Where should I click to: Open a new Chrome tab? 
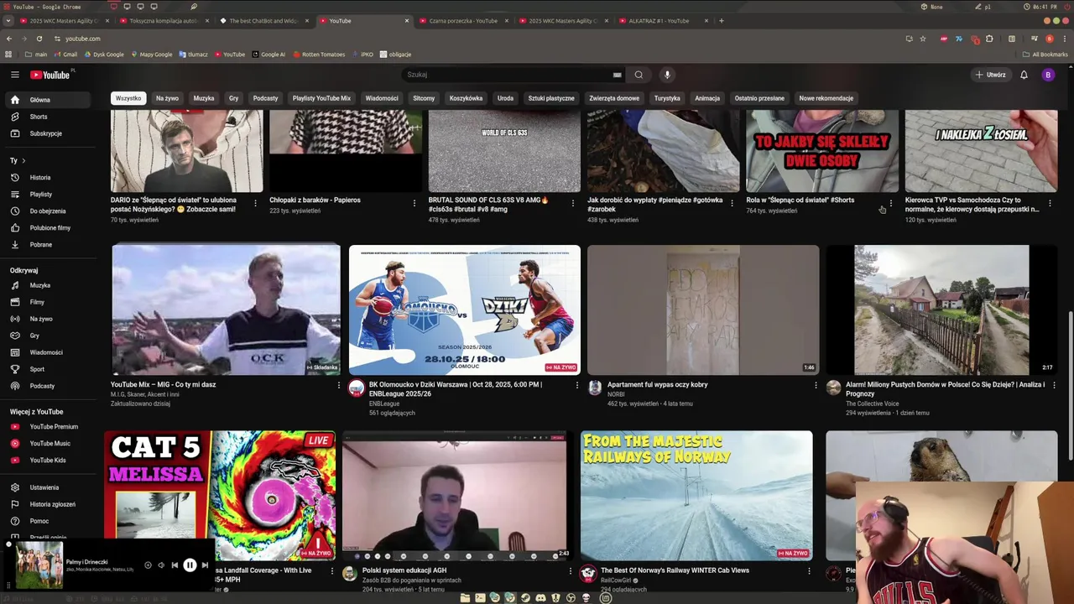click(722, 21)
